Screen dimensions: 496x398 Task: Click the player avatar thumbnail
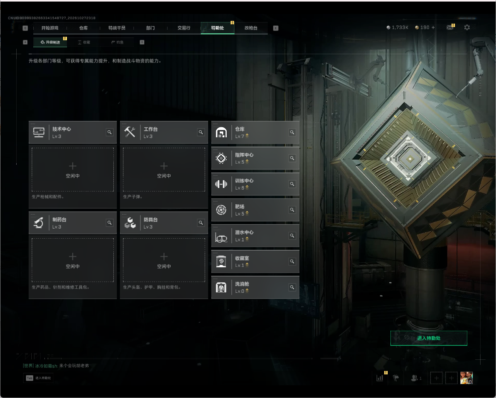point(466,378)
